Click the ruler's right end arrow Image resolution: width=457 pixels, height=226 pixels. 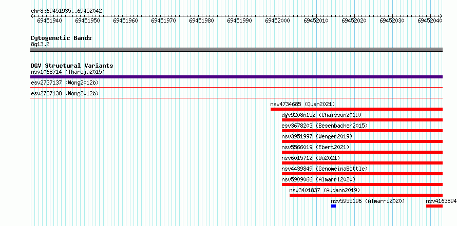[441, 16]
